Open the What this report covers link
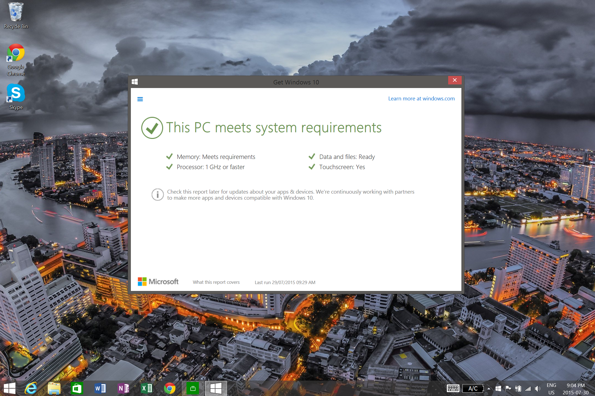The image size is (595, 396). tap(216, 282)
